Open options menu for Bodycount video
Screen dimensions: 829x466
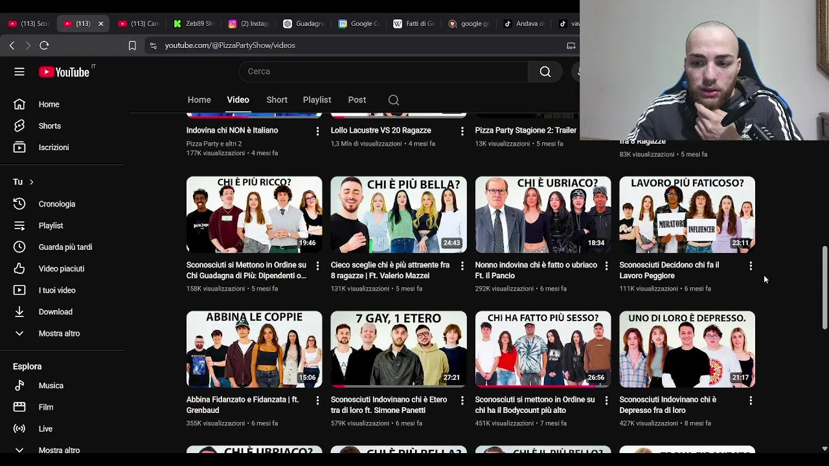point(606,401)
